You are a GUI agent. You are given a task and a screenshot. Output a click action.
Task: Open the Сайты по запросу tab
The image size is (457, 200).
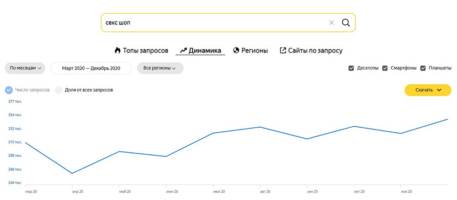click(311, 50)
